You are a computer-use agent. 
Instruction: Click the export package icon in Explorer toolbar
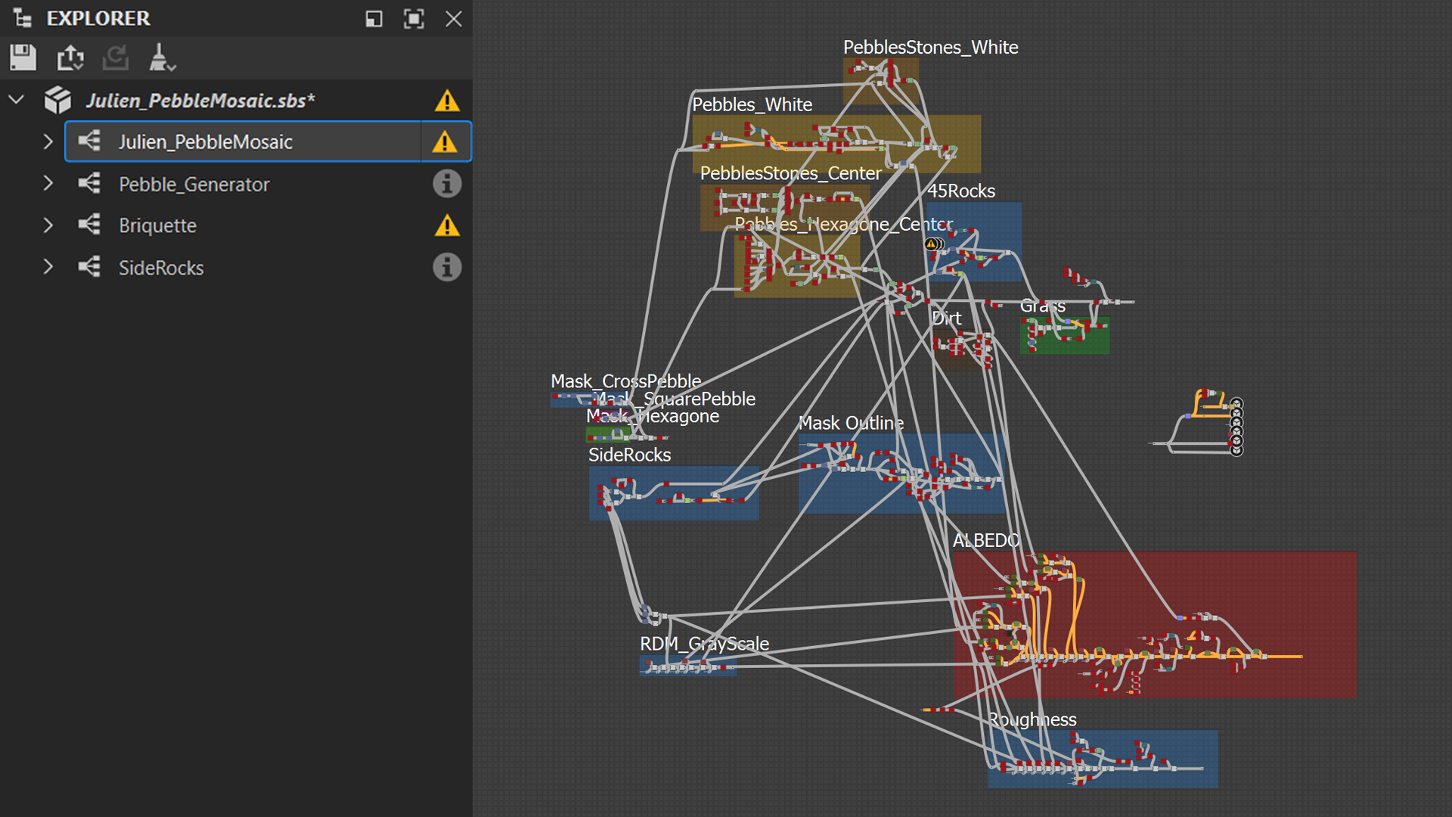70,55
